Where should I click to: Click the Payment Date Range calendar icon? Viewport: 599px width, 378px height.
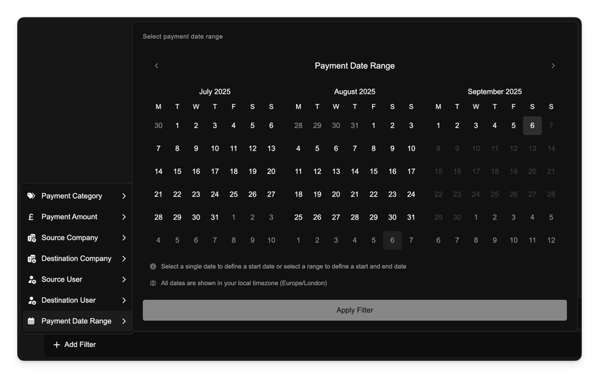click(x=31, y=322)
